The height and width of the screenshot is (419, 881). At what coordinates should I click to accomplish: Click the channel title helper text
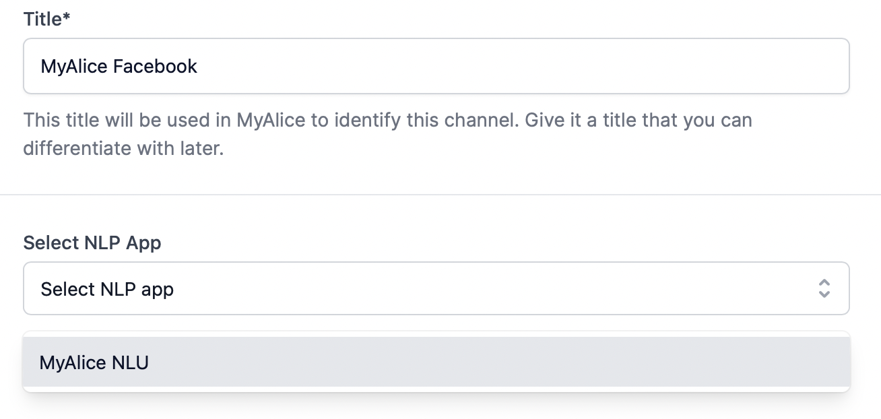[387, 121]
